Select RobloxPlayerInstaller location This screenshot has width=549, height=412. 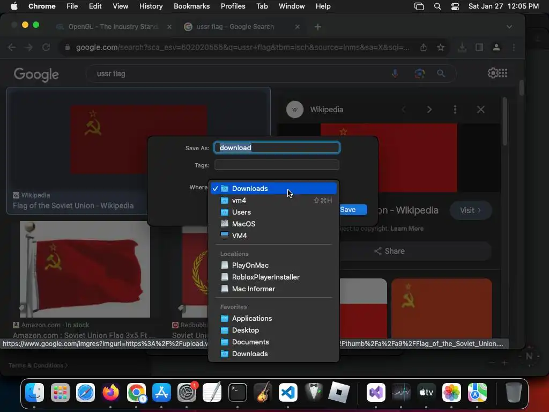[273, 277]
